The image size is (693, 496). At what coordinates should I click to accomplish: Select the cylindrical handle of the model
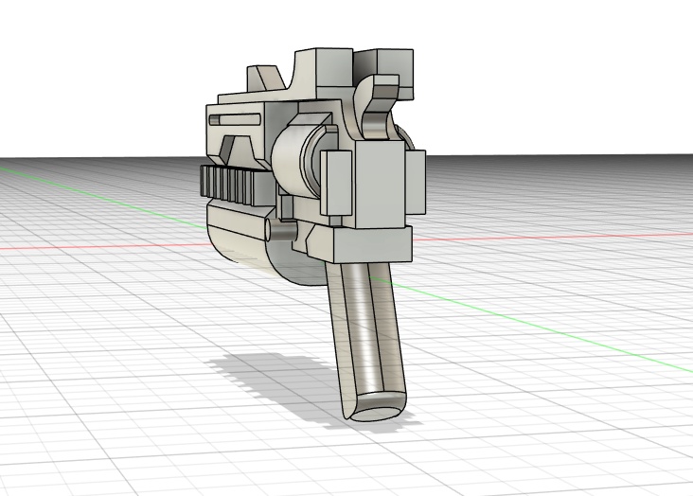pyautogui.click(x=367, y=341)
